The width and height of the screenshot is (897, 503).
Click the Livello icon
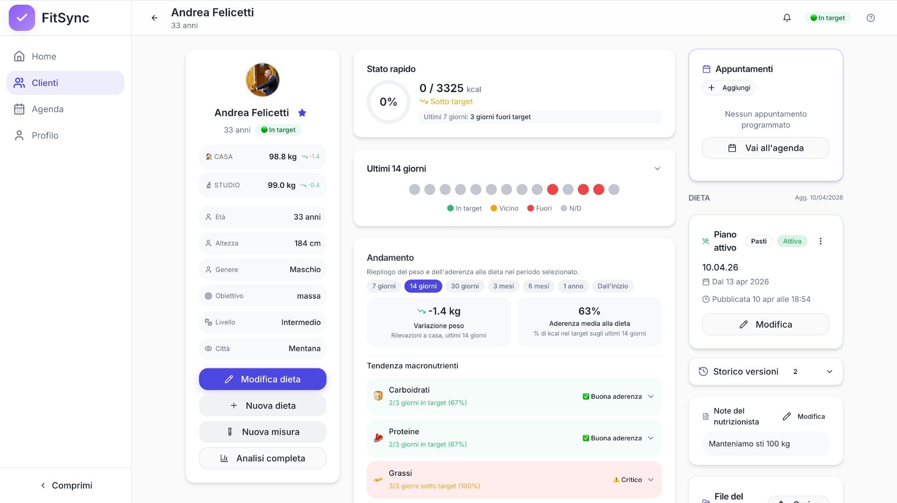tap(208, 322)
